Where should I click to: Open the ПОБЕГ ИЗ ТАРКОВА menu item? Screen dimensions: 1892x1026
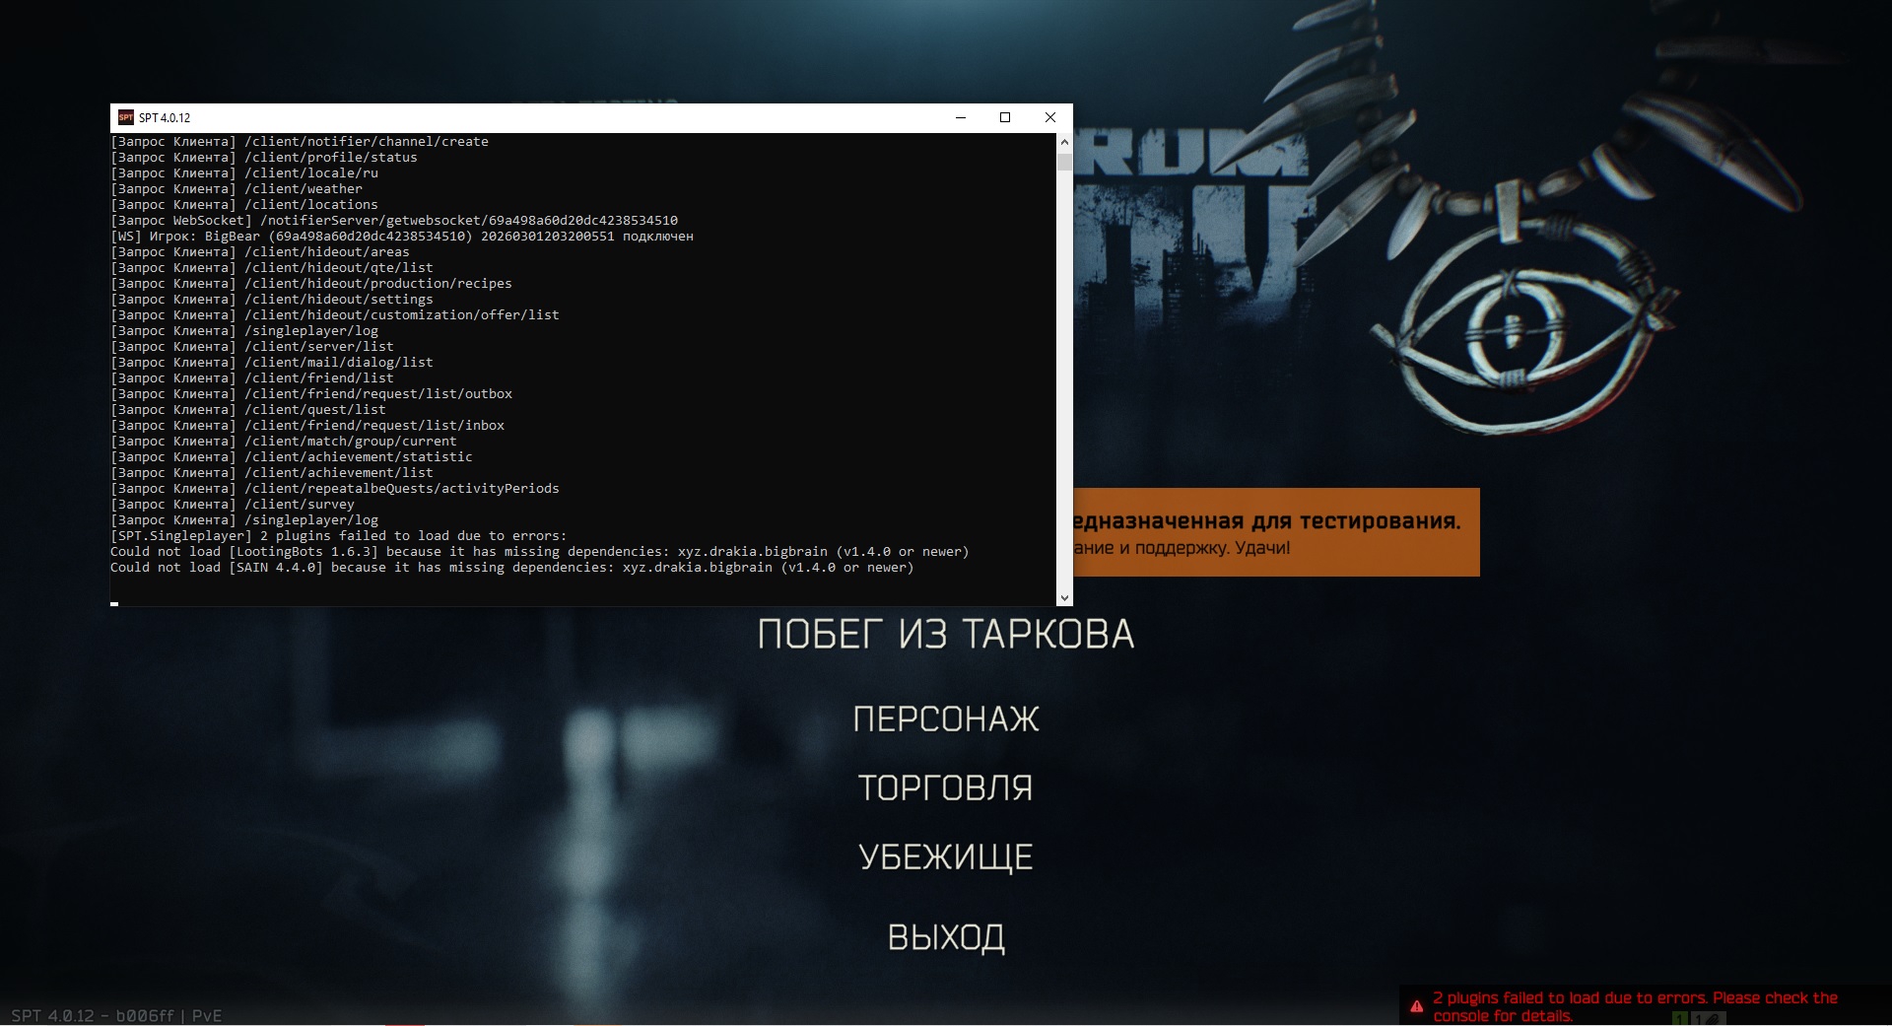click(x=946, y=634)
